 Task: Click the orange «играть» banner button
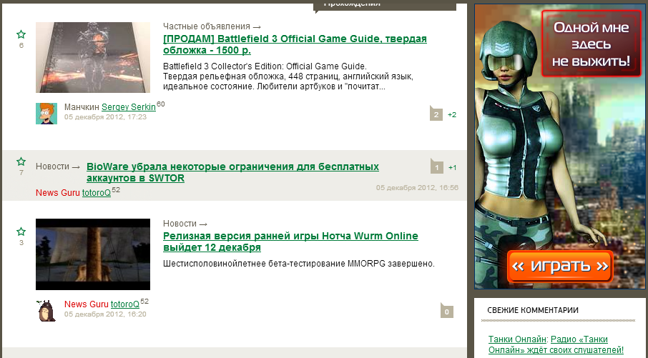[x=559, y=266]
